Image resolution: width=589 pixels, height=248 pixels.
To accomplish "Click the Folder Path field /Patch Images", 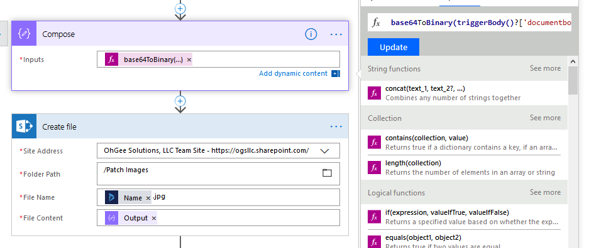I will (x=218, y=173).
